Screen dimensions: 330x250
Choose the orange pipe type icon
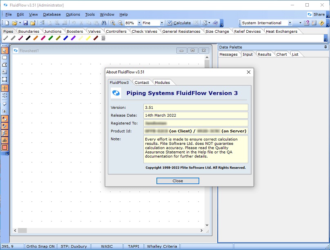coord(36,38)
